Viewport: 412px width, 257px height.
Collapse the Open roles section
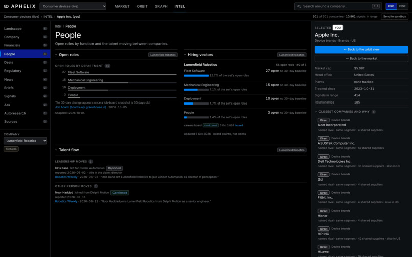click(x=56, y=55)
